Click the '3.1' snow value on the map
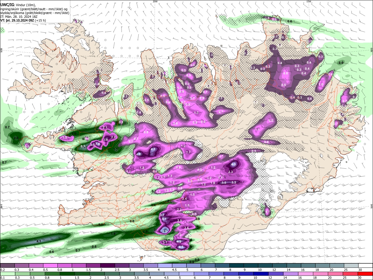373x280 pixels. [165, 242]
